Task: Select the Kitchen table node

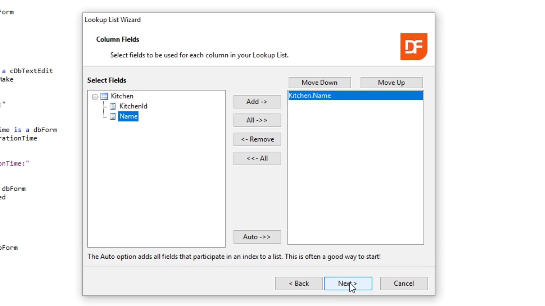Action: [122, 96]
